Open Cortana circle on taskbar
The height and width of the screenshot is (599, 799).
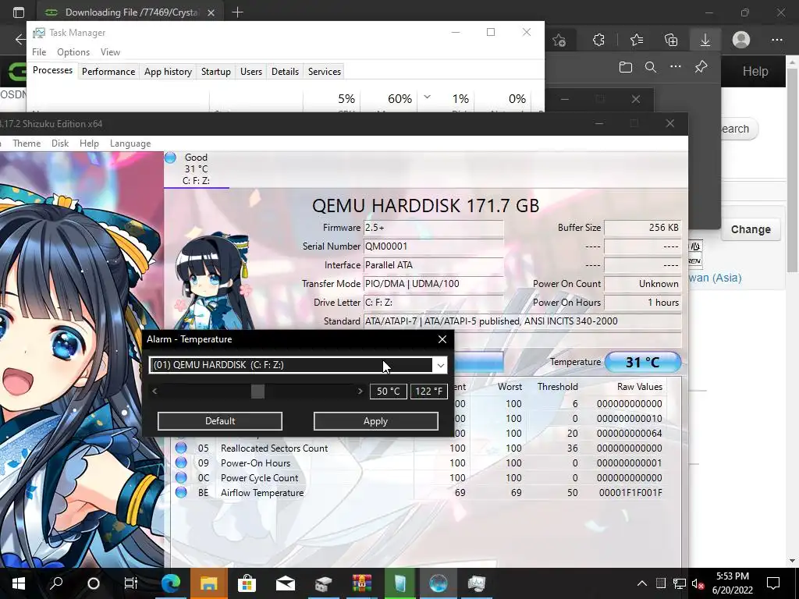[94, 583]
